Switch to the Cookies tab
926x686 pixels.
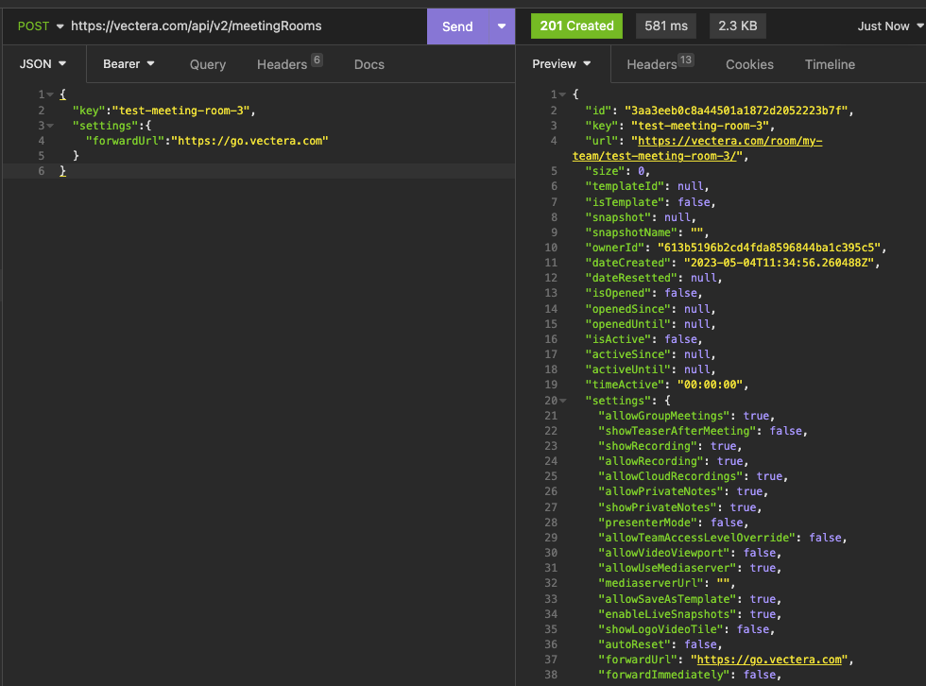749,64
